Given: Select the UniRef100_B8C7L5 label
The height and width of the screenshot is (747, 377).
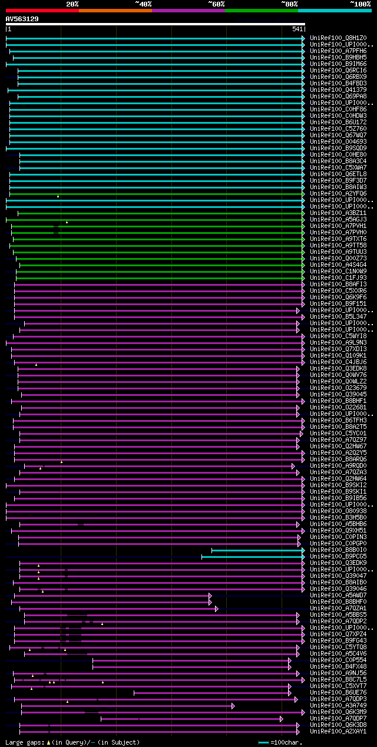Looking at the screenshot, I should pos(338,680).
